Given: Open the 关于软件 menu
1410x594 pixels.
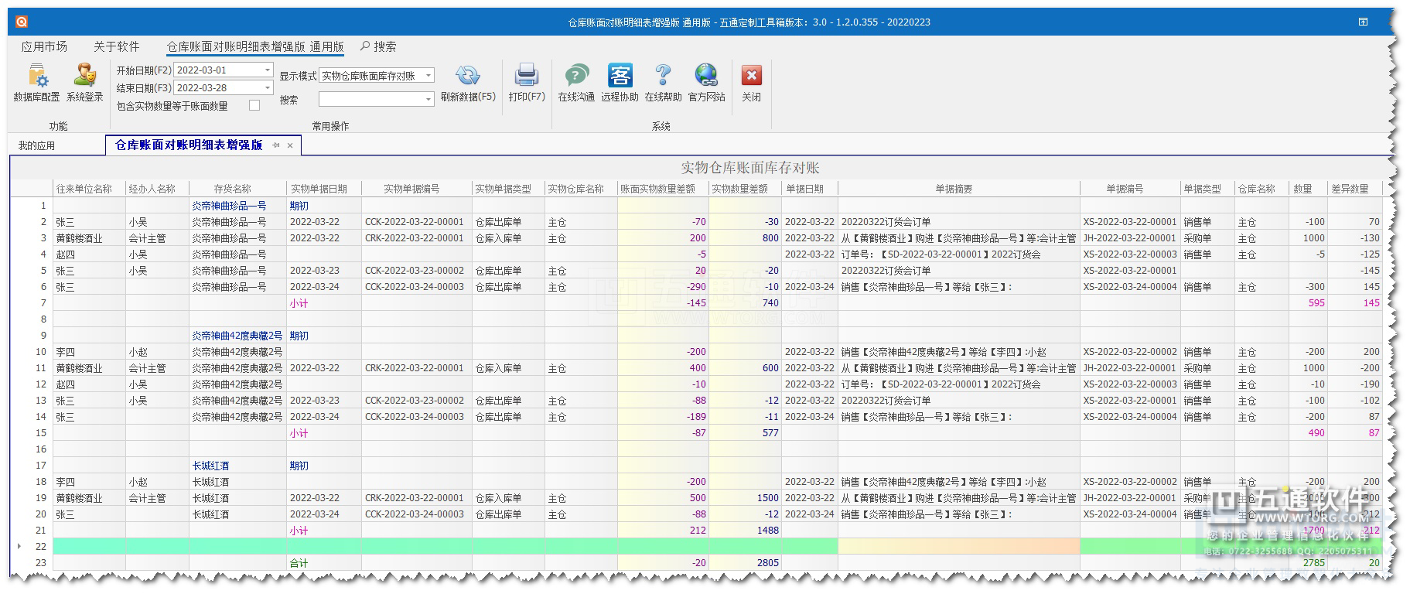Looking at the screenshot, I should pos(116,46).
